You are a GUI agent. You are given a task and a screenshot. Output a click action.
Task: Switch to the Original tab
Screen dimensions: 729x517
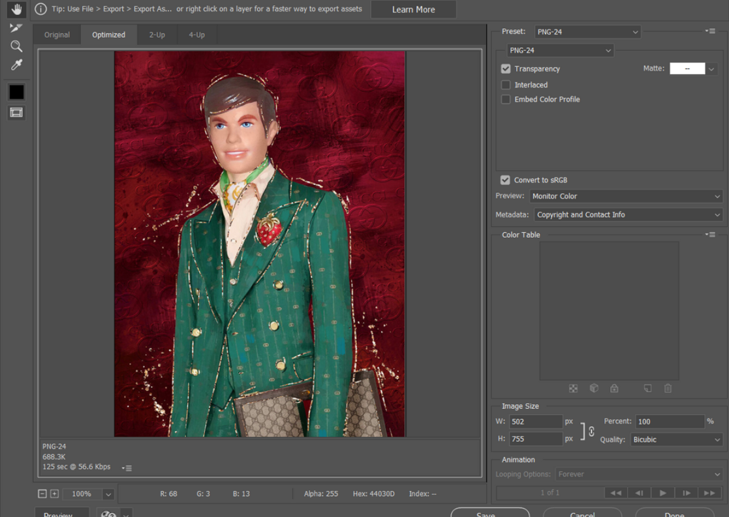pos(57,35)
